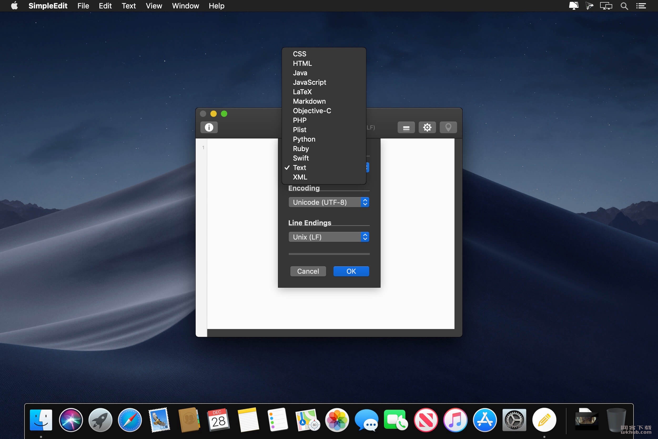Pick Java from the syntax popup

[324, 73]
